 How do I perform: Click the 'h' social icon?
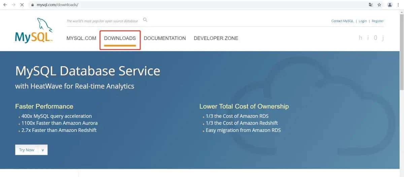[x=361, y=38]
